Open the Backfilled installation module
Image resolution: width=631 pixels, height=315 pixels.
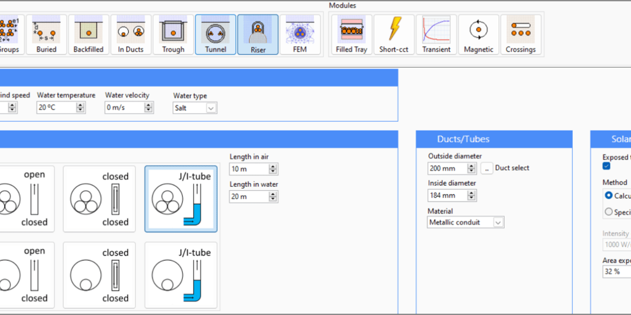coord(88,33)
